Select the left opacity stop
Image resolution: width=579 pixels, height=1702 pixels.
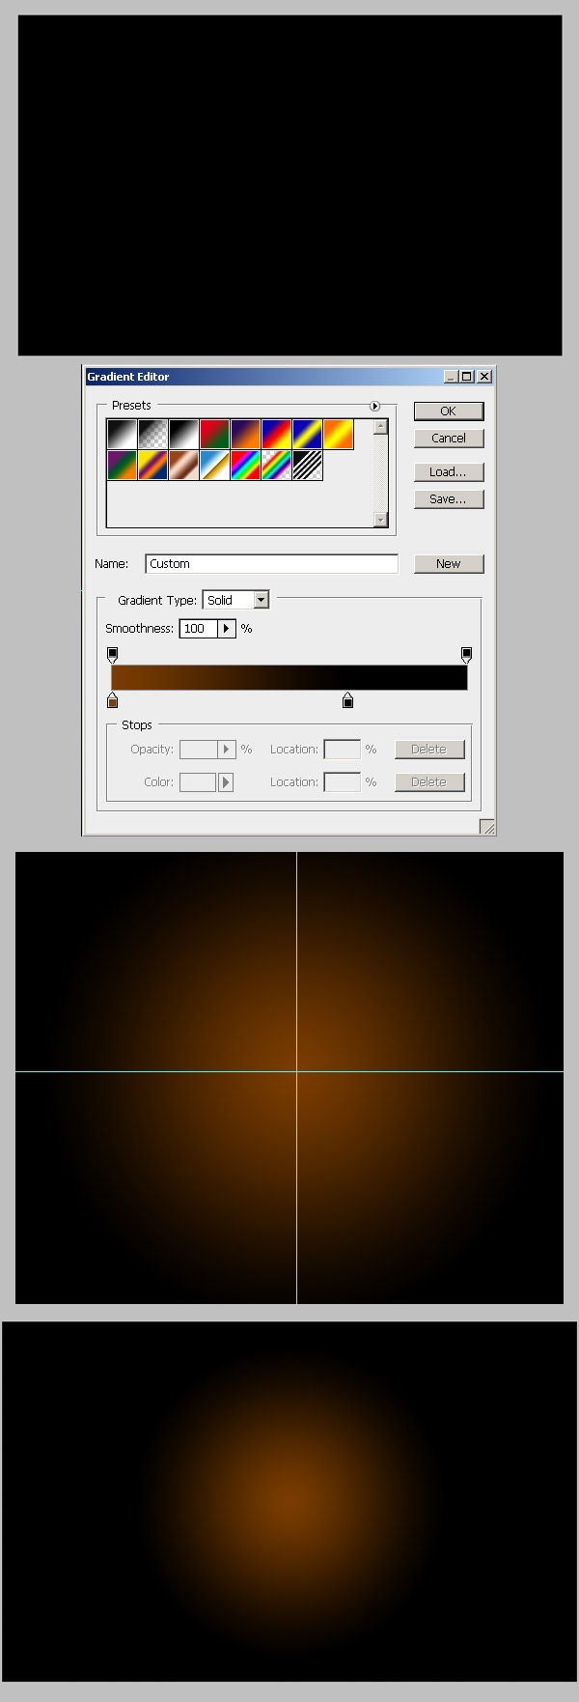113,655
